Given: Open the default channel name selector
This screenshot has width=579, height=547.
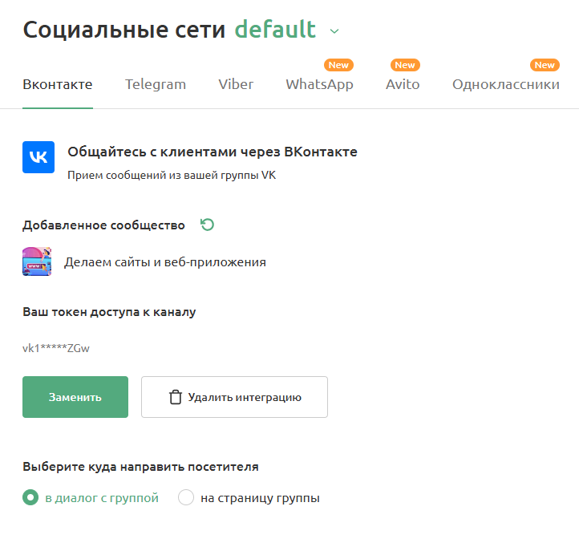Looking at the screenshot, I should pos(275,30).
